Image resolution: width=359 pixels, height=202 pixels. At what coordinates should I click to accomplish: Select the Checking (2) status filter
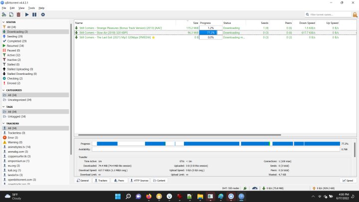tap(35, 79)
